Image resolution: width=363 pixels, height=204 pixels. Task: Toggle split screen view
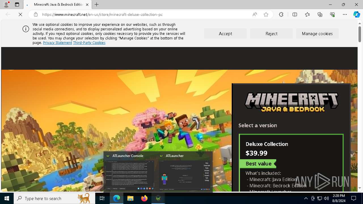(295, 14)
